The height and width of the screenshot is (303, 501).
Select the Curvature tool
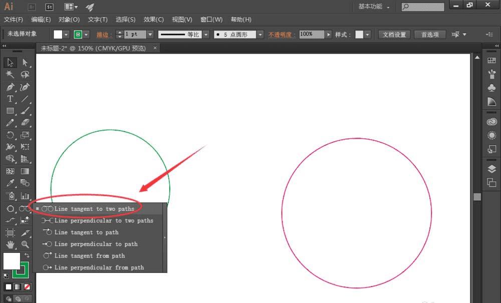25,87
